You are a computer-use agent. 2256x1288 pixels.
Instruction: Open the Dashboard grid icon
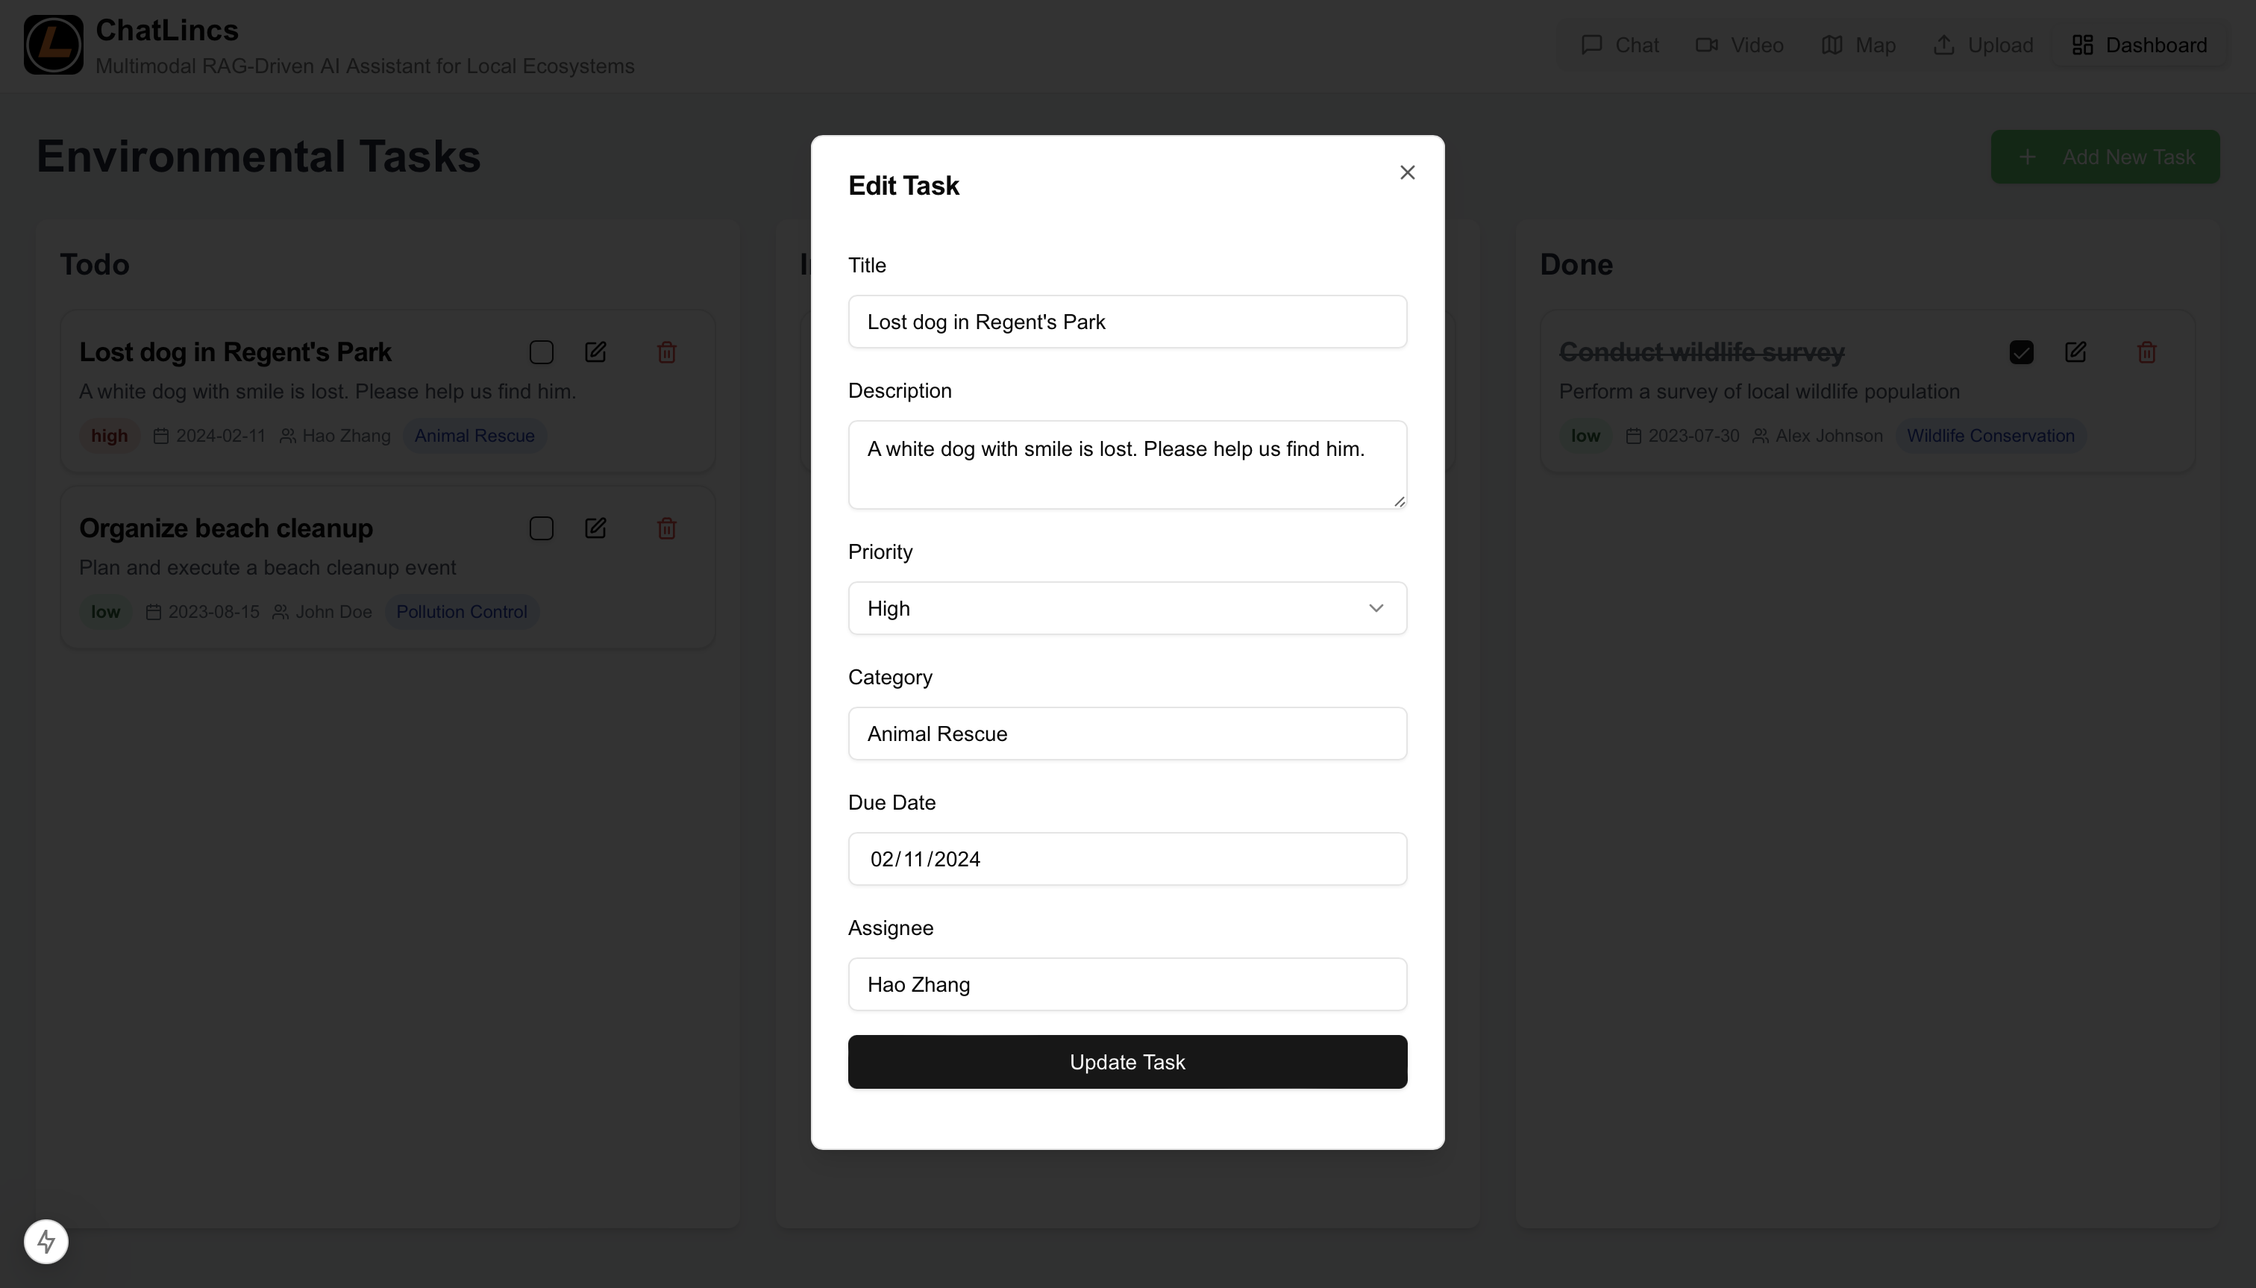[2083, 44]
